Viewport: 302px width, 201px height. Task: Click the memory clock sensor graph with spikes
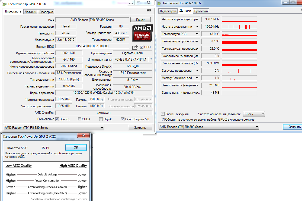click(239, 27)
